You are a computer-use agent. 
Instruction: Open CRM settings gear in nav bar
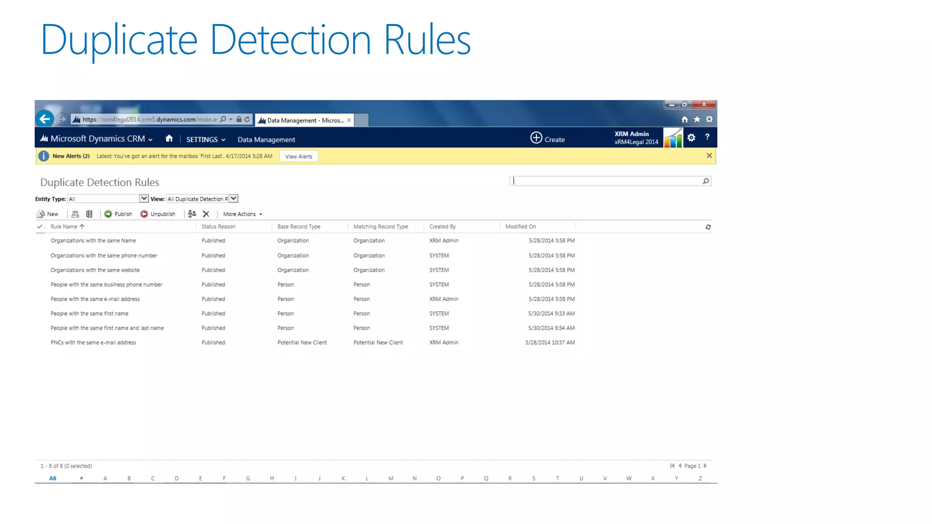point(691,137)
